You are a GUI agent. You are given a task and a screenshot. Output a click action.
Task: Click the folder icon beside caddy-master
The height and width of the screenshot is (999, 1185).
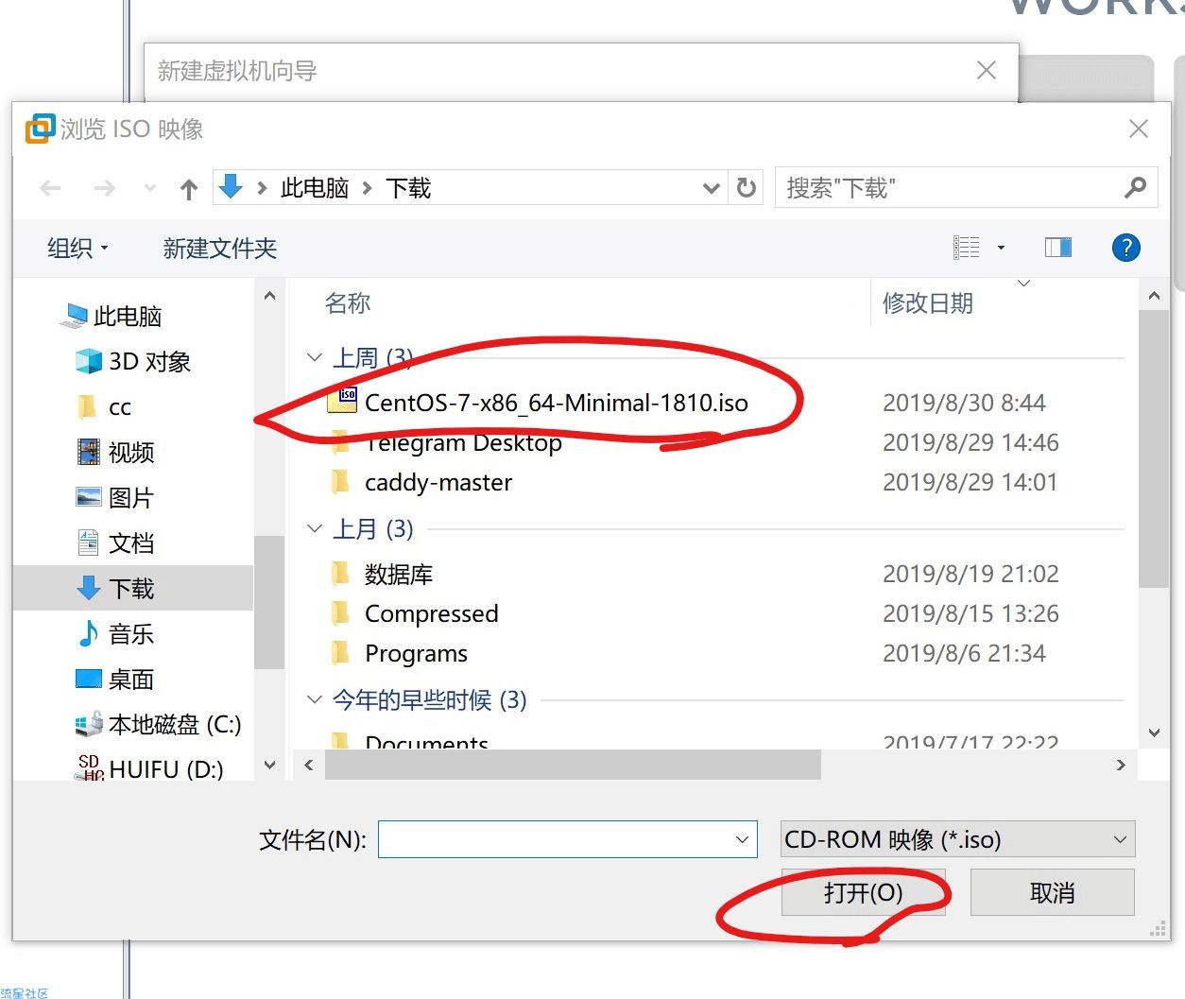(341, 482)
